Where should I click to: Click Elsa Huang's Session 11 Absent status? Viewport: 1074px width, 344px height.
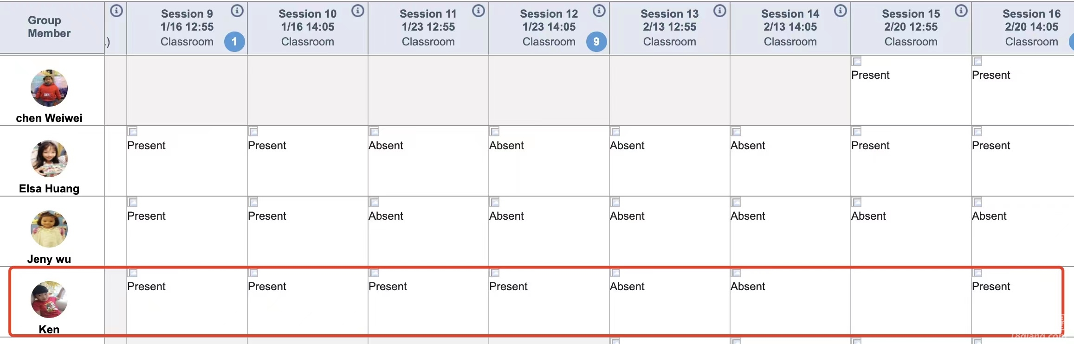[x=386, y=146]
